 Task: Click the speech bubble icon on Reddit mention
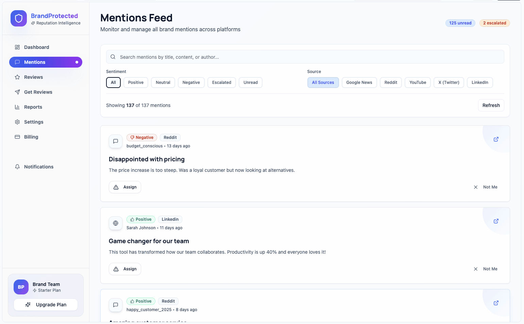116,141
